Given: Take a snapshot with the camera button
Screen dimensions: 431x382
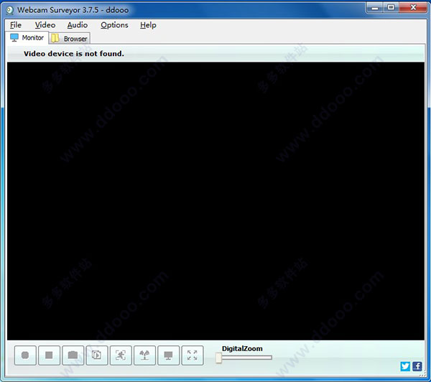Looking at the screenshot, I should (73, 355).
